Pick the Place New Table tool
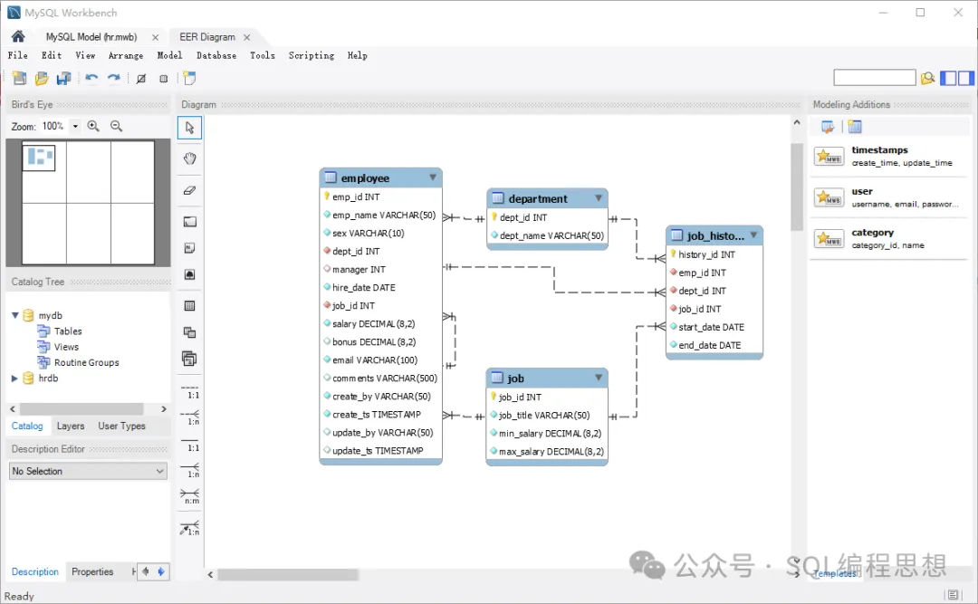 click(x=189, y=306)
